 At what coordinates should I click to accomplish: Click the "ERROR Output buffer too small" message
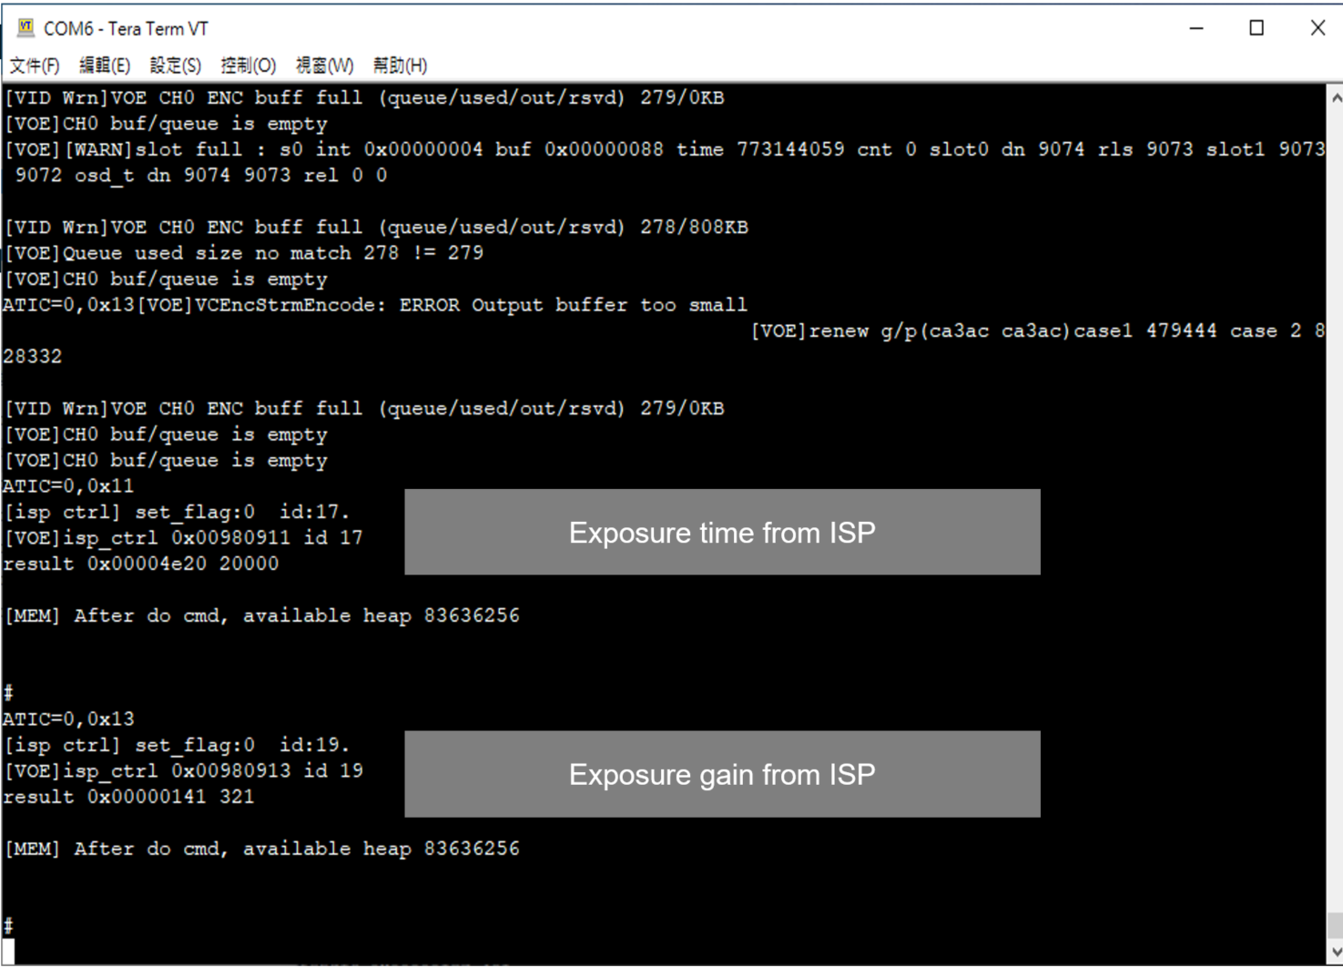click(x=573, y=305)
